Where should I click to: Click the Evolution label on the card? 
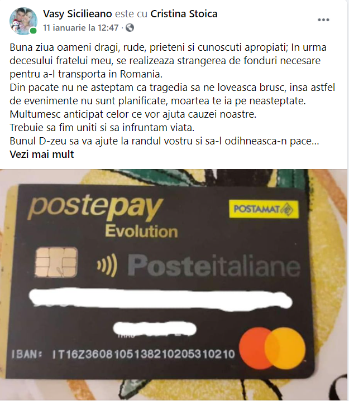click(141, 231)
